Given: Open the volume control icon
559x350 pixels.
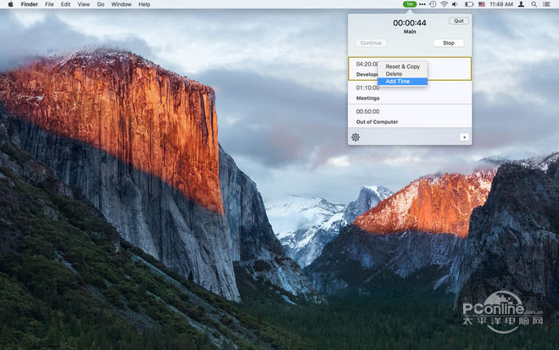Looking at the screenshot, I should 456,4.
